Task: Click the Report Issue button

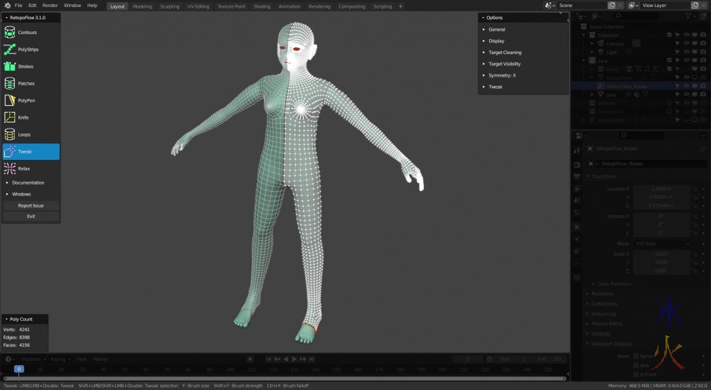Action: point(31,205)
